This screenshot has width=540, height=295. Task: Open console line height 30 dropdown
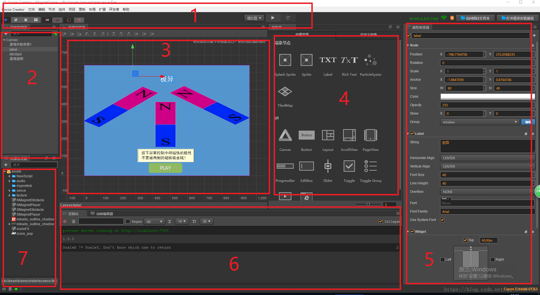(206, 222)
